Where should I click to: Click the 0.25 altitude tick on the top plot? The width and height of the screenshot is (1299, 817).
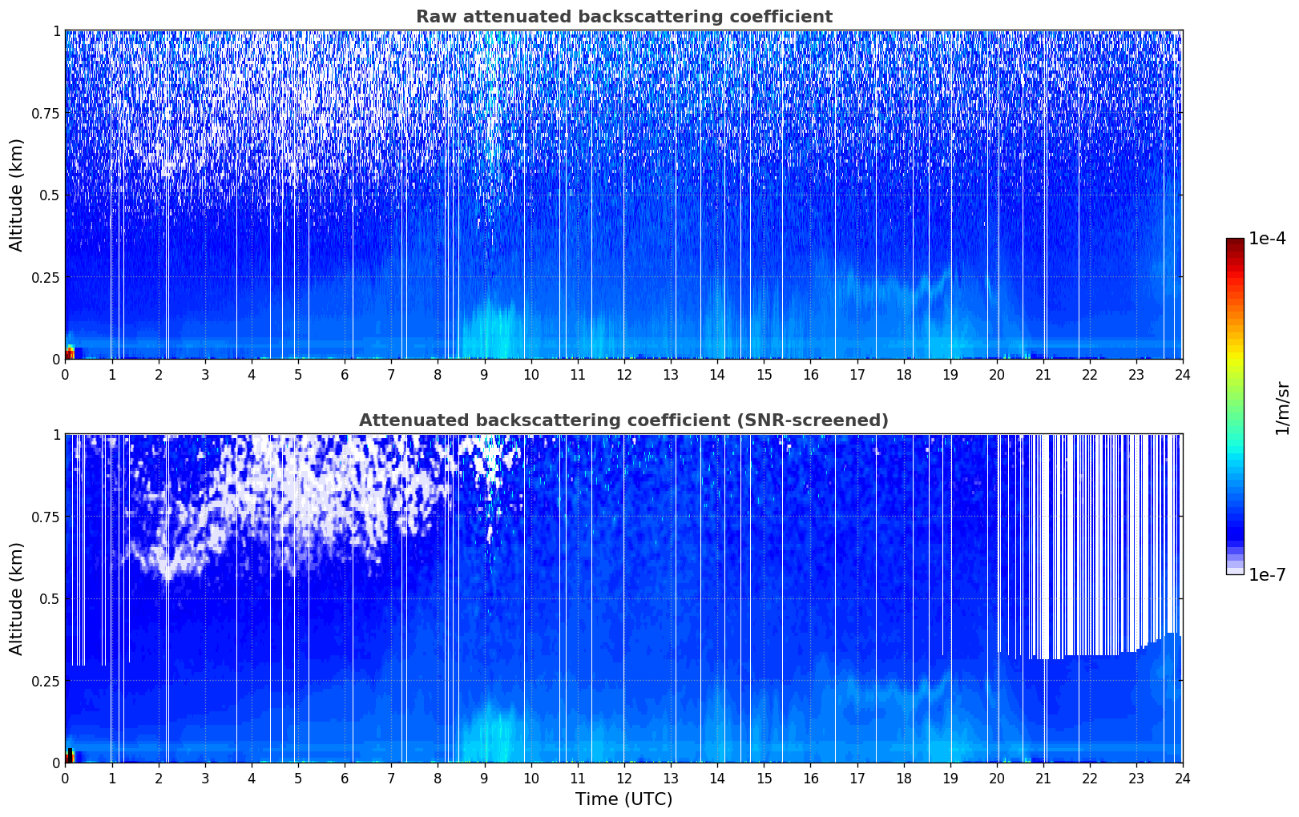pyautogui.click(x=46, y=277)
